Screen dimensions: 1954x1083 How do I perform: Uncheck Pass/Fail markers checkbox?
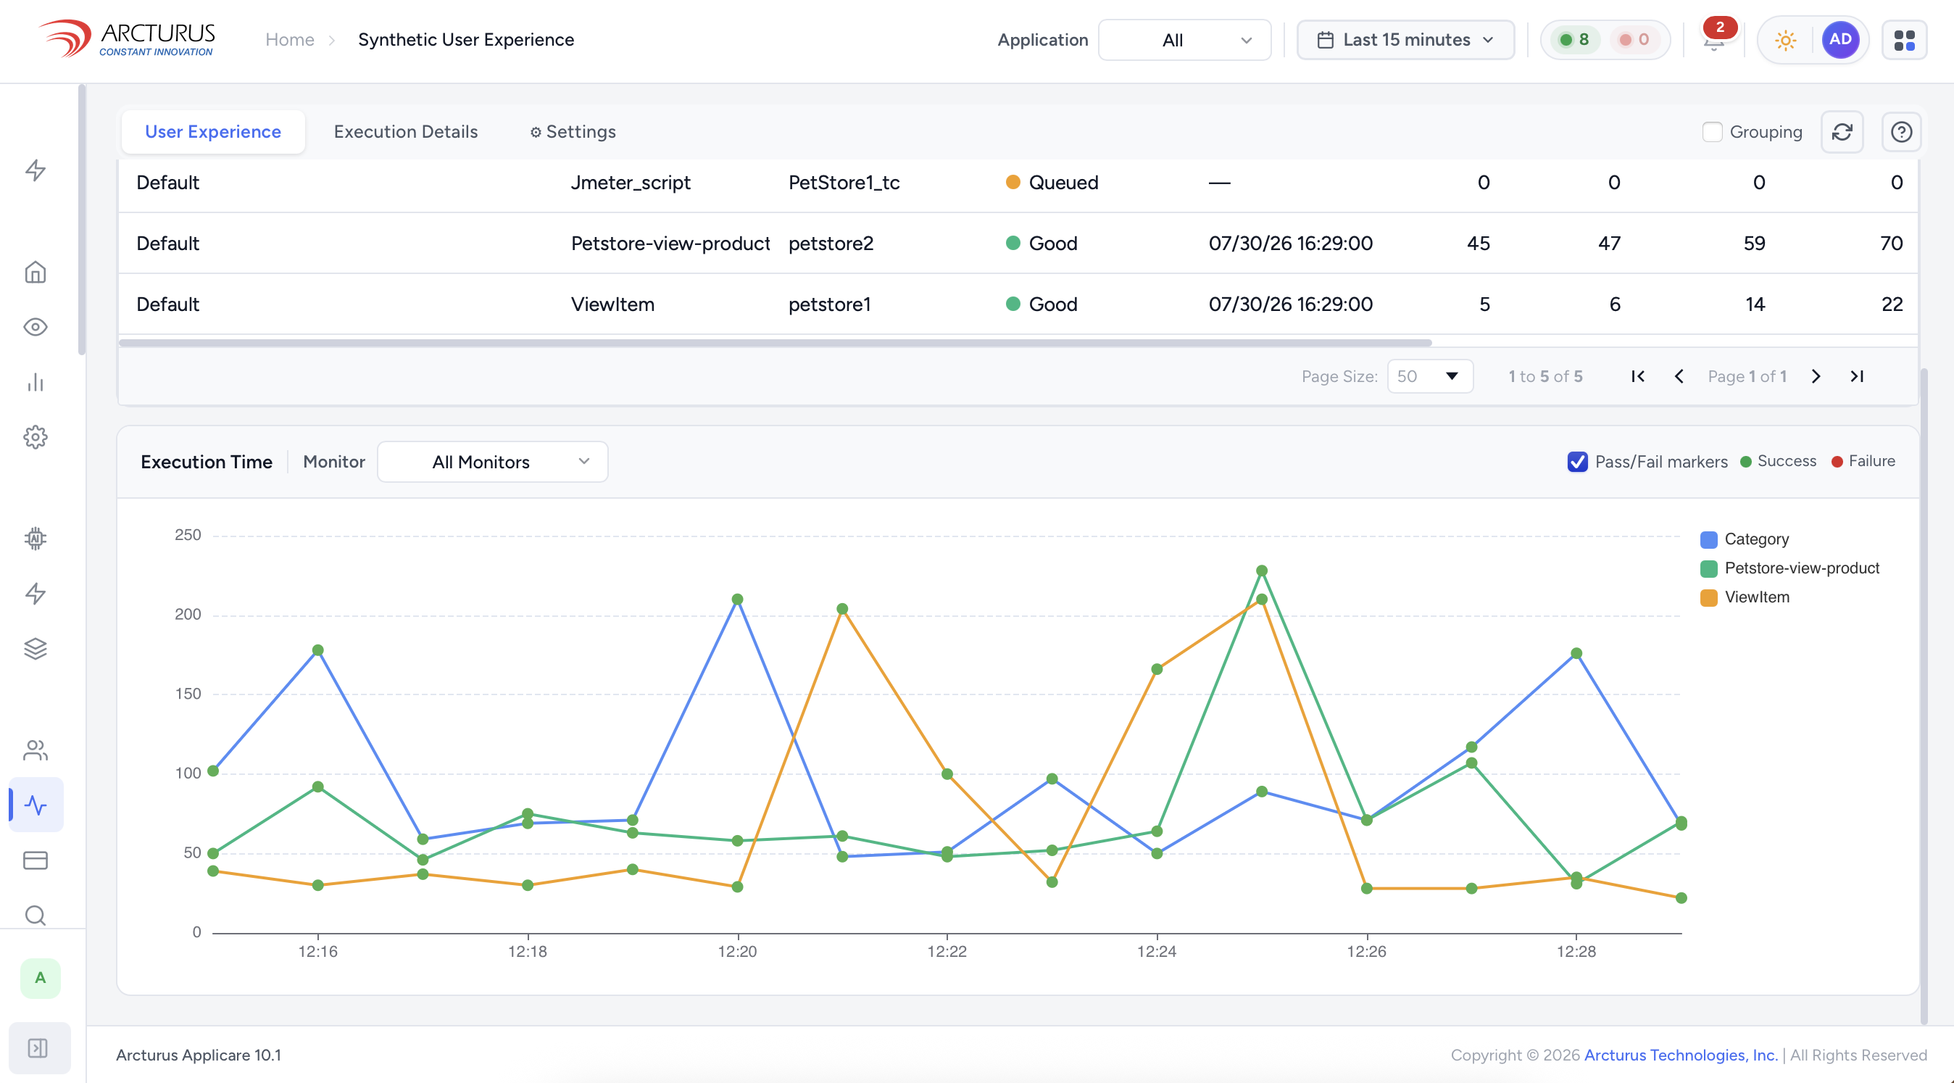[1578, 462]
